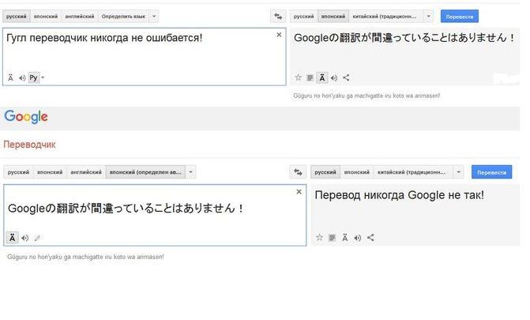Image resolution: width=530 pixels, height=320 pixels.
Task: Open top target language dropdown arrow
Action: click(x=428, y=17)
